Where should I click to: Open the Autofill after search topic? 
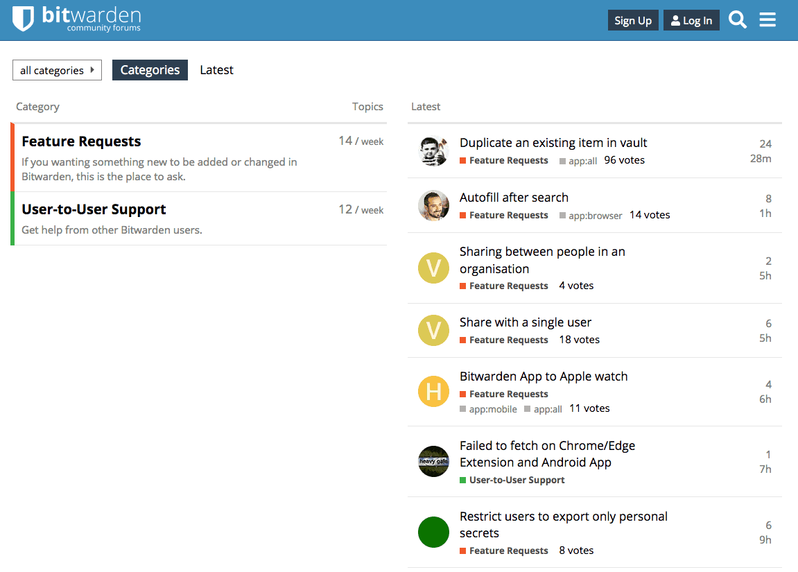coord(514,197)
